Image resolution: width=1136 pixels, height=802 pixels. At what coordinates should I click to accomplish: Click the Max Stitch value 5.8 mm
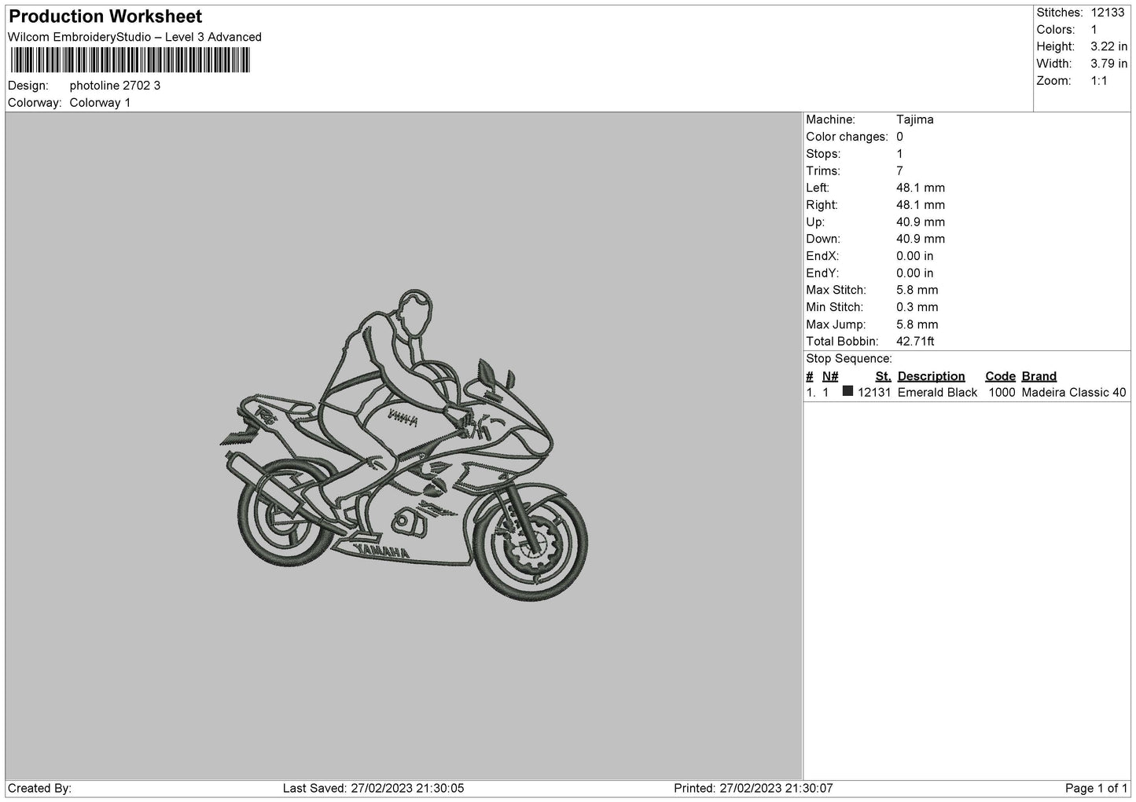[x=917, y=291]
